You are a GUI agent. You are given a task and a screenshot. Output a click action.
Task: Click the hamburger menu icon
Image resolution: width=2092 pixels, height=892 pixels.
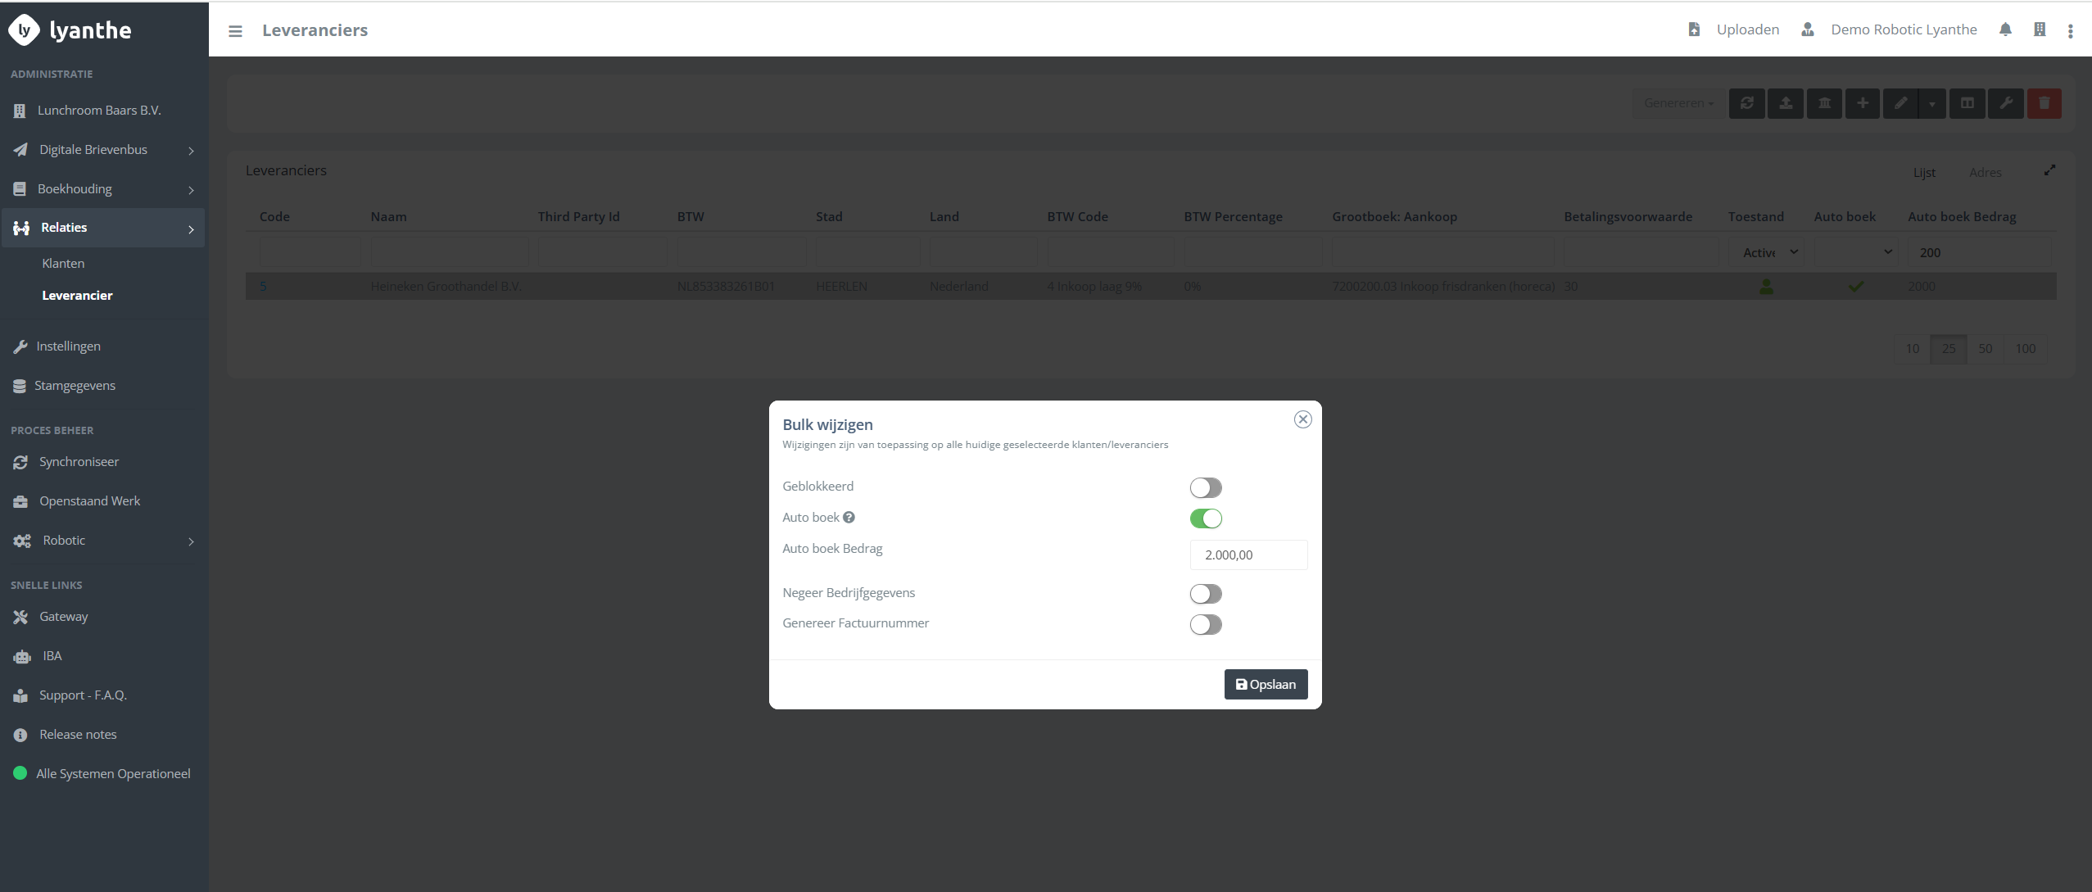point(235,31)
